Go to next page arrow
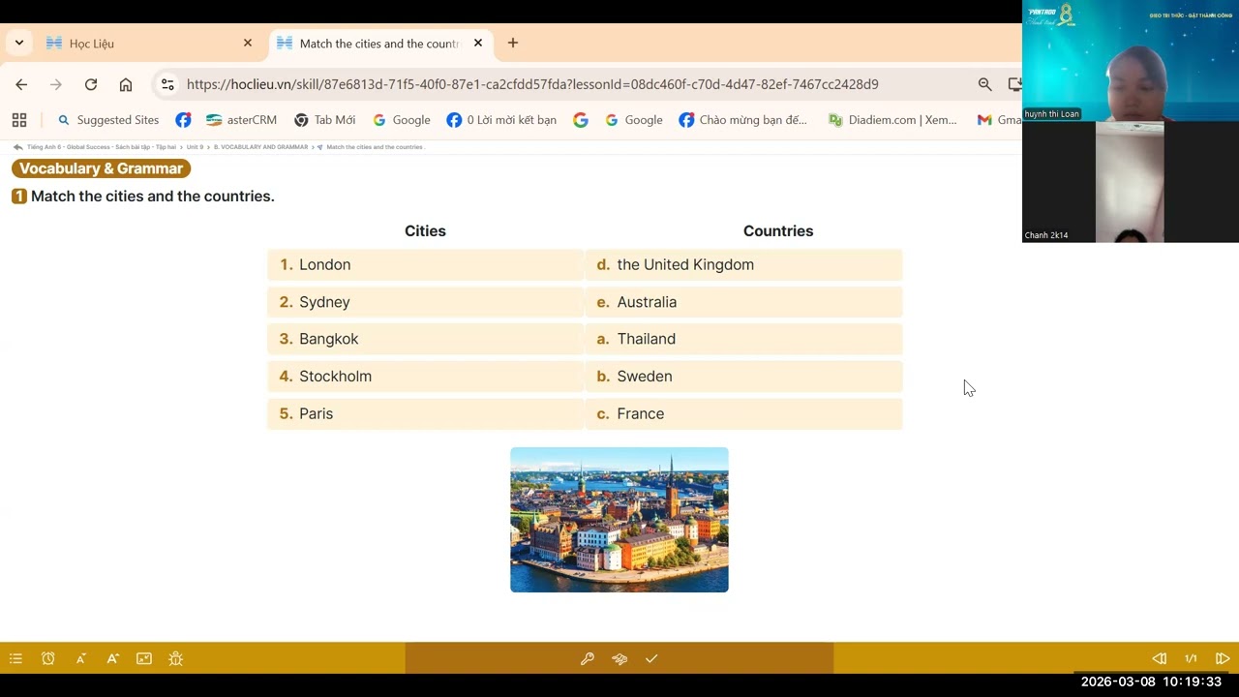Viewport: 1239px width, 697px height. (1223, 658)
